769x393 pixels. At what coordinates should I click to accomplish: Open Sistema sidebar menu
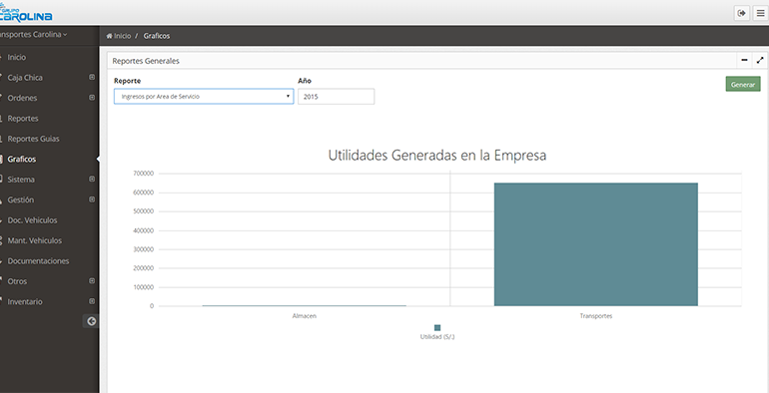(21, 180)
